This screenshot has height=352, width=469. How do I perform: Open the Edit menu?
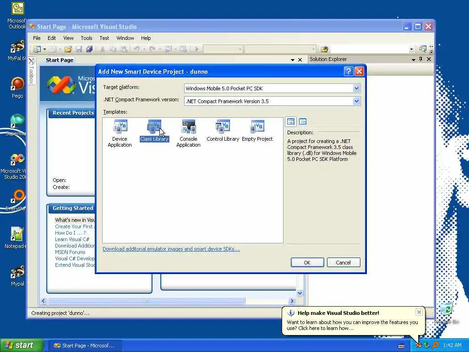click(x=52, y=38)
